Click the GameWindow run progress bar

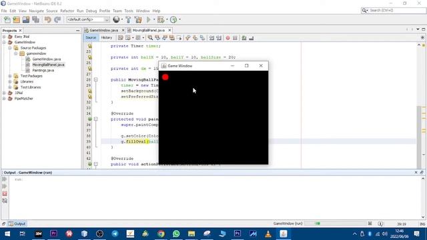(x=335, y=224)
